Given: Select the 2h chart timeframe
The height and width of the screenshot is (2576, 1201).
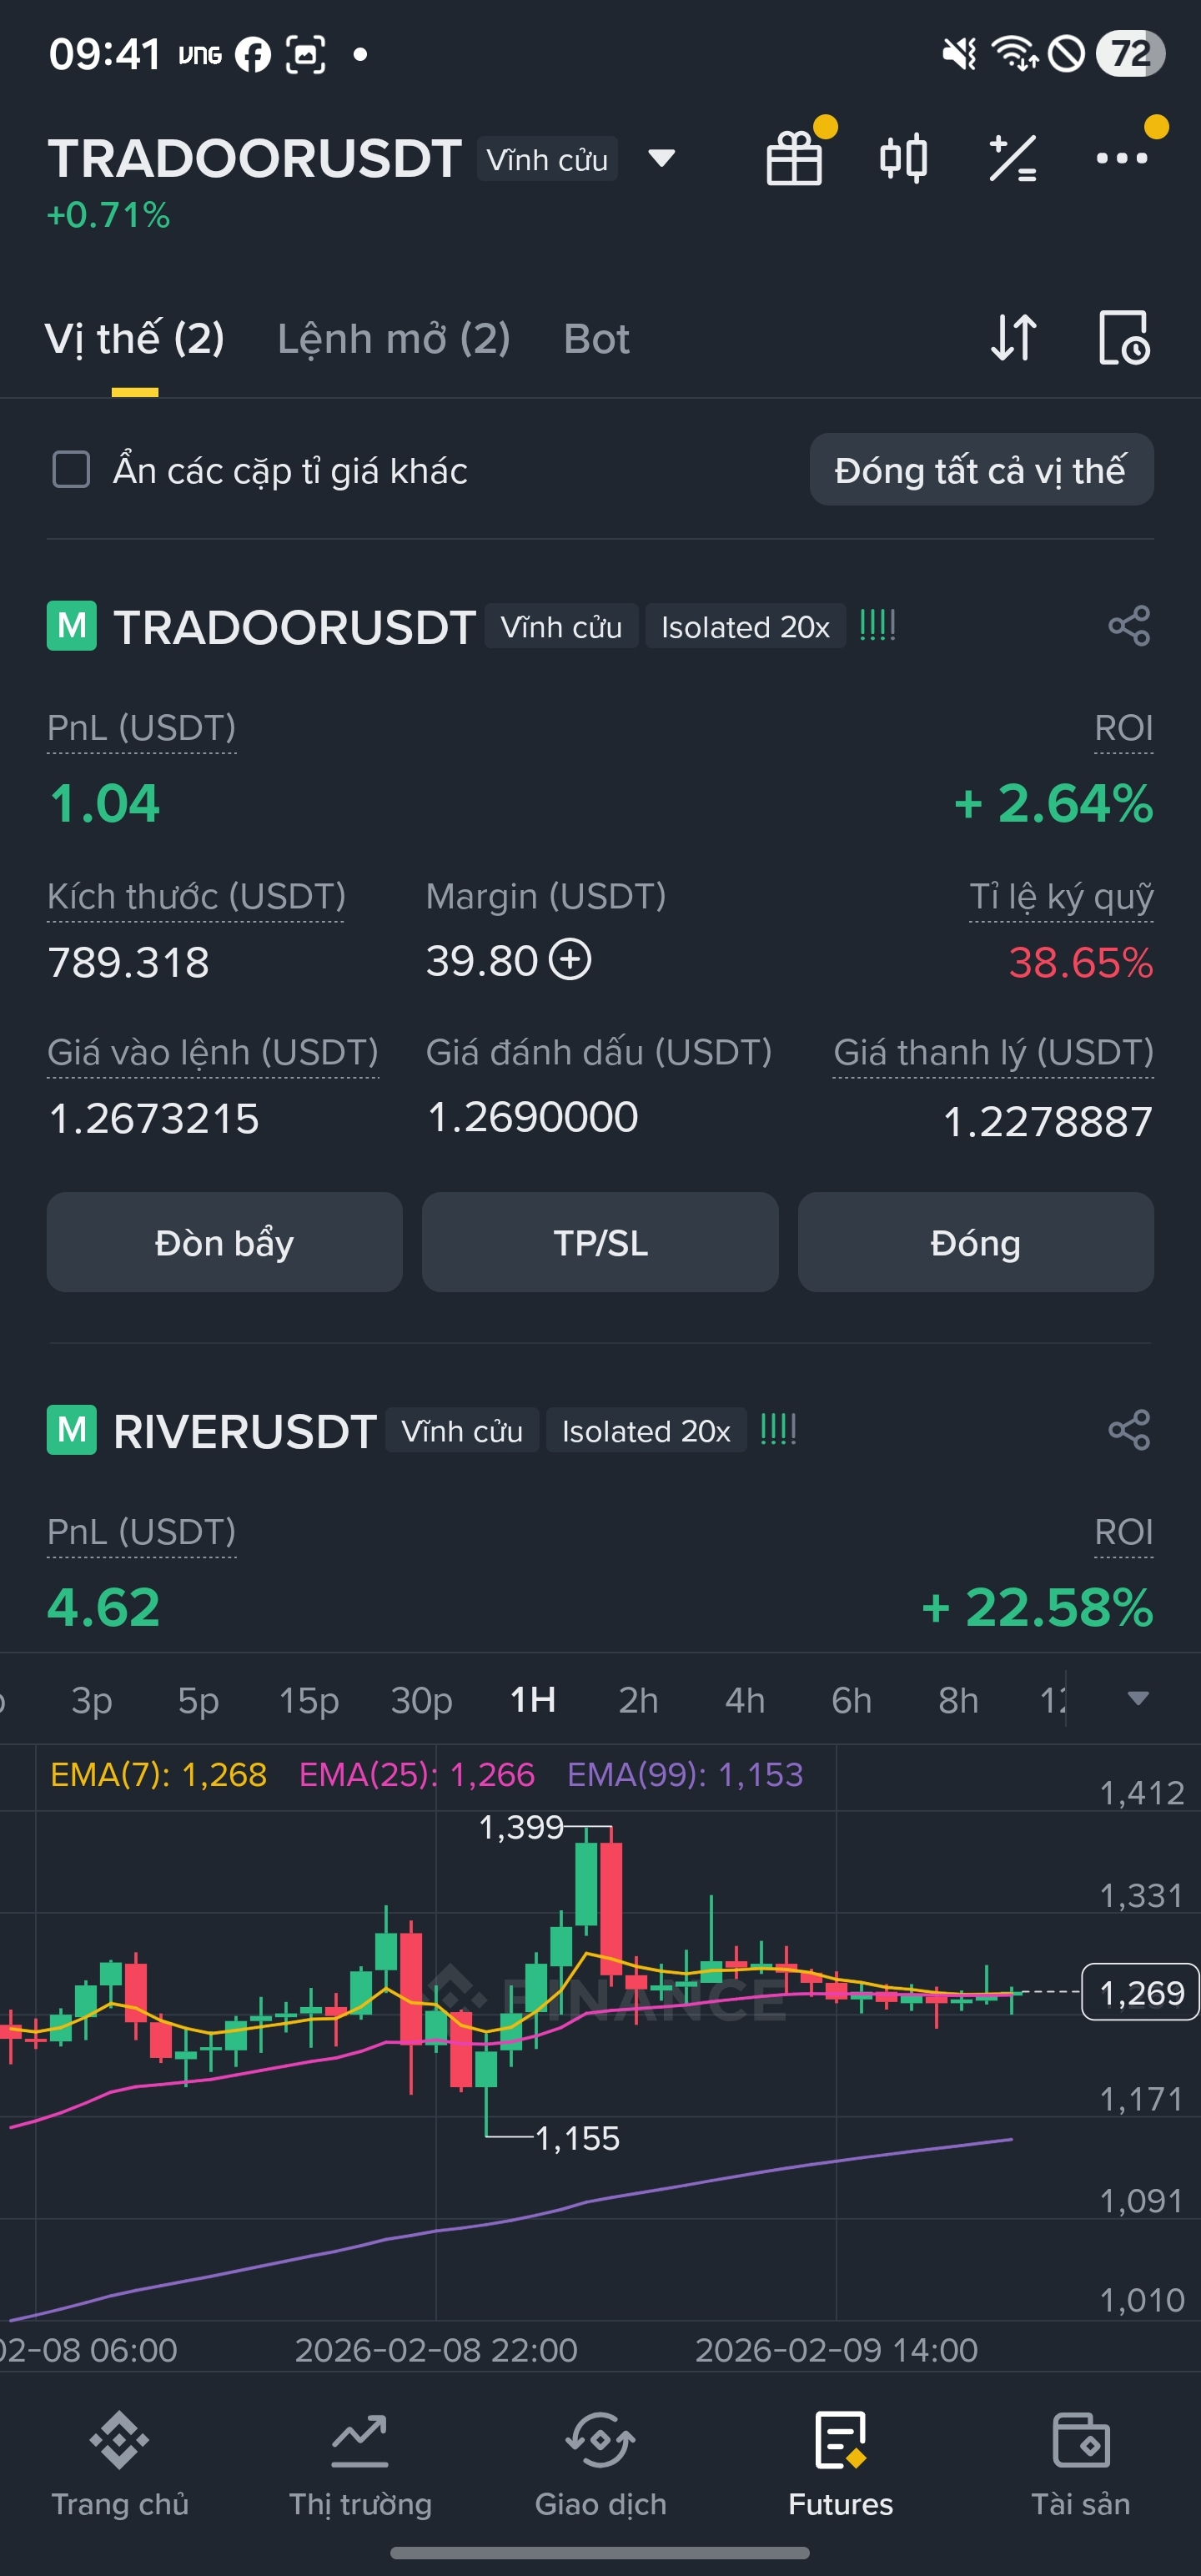Looking at the screenshot, I should [x=639, y=1700].
